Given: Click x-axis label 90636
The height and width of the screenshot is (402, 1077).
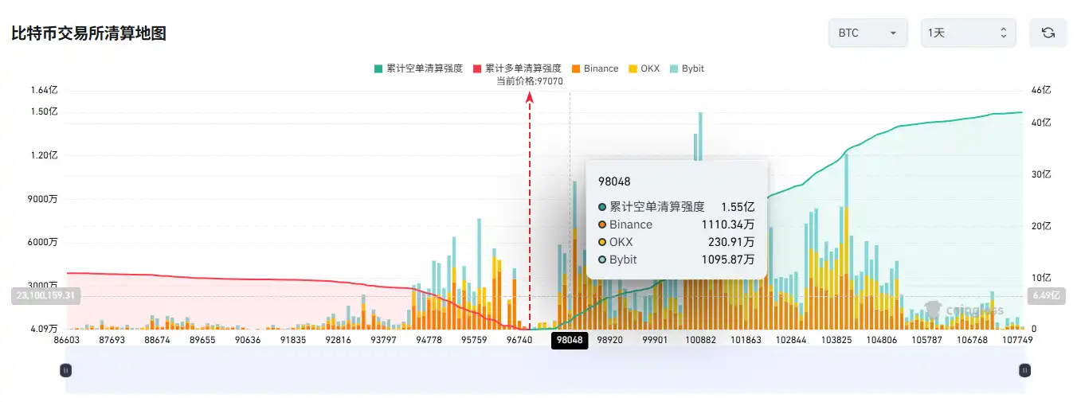Looking at the screenshot, I should pyautogui.click(x=248, y=340).
